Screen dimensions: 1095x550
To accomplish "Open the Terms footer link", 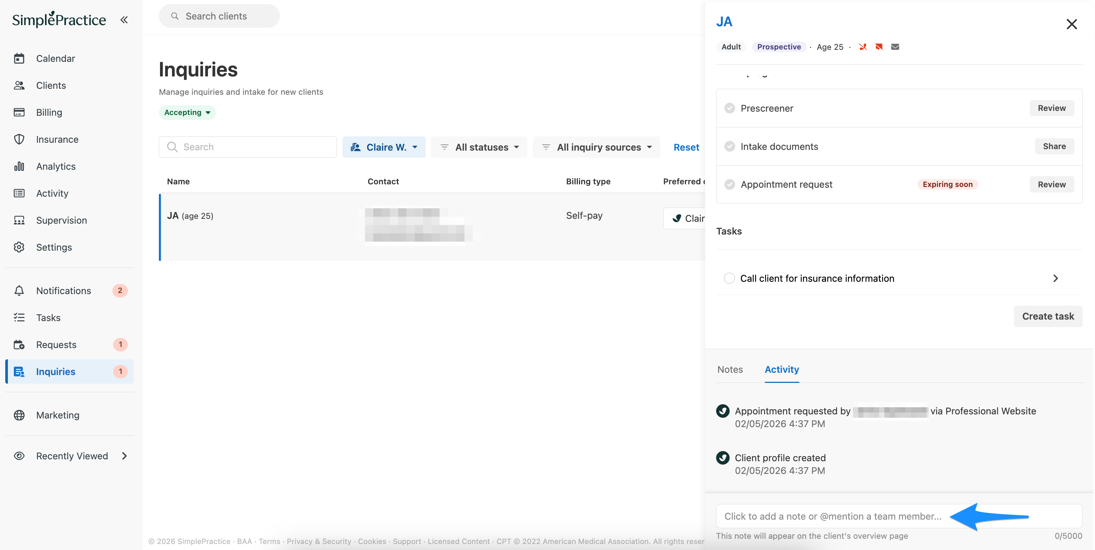I will click(269, 541).
